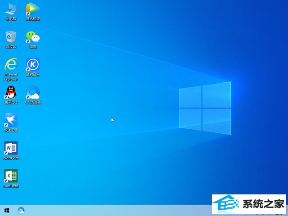Launch 腾讯视频 (Tencent Video) from the desktop
This screenshot has width=288, height=216.
32,9
